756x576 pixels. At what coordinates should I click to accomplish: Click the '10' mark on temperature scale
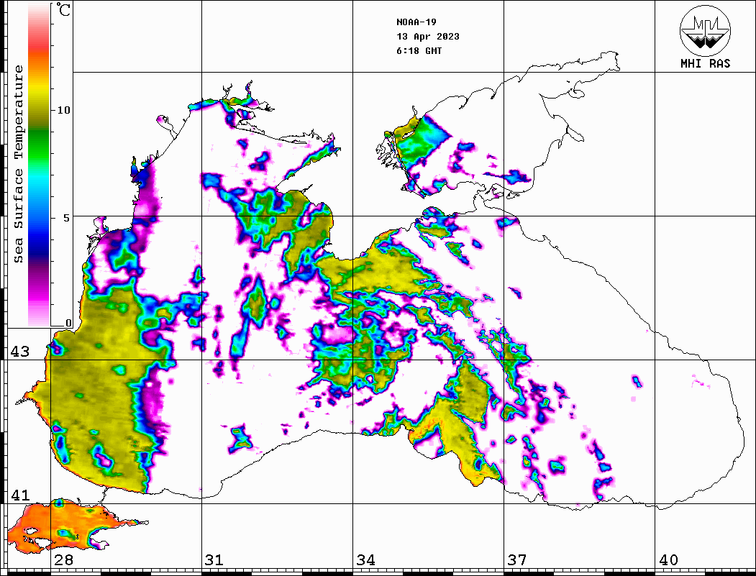point(63,110)
